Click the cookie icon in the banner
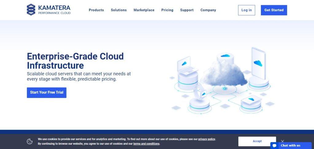 pyautogui.click(x=30, y=141)
